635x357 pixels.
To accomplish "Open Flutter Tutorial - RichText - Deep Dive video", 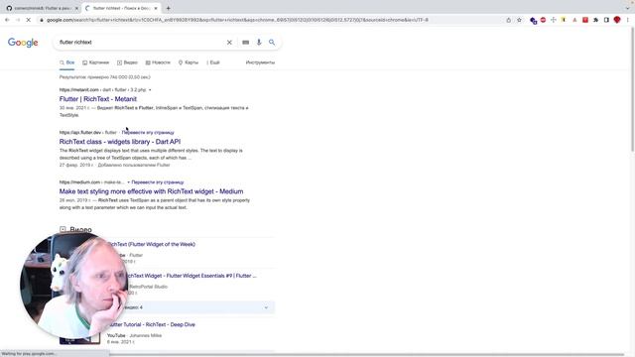I will click(x=152, y=324).
